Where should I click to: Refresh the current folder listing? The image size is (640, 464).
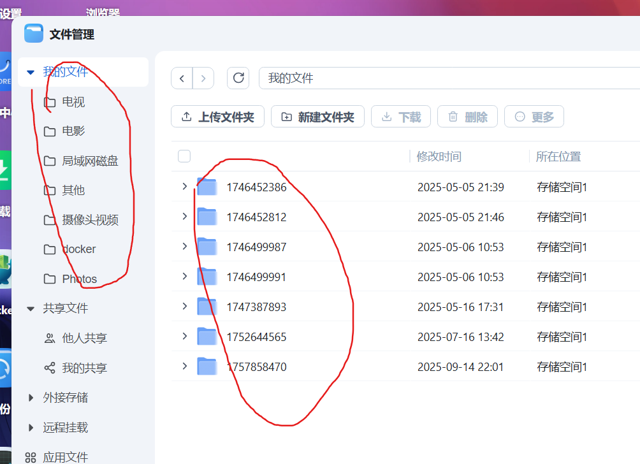pos(238,78)
